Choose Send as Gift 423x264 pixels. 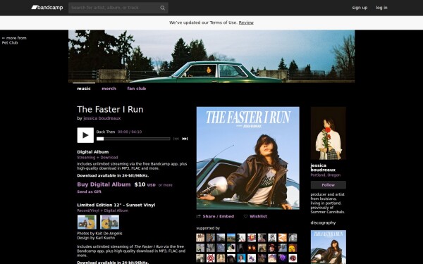click(x=90, y=191)
